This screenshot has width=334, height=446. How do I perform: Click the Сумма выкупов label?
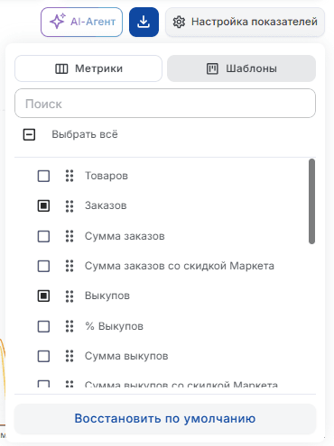(x=126, y=357)
